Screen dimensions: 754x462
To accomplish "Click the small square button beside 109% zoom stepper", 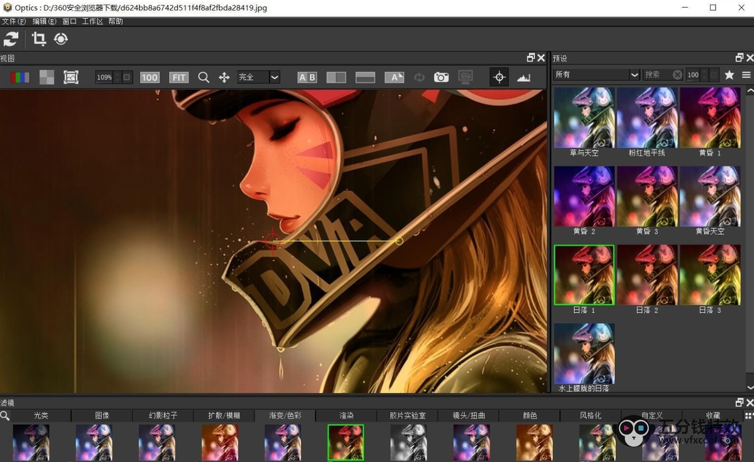I will 128,77.
